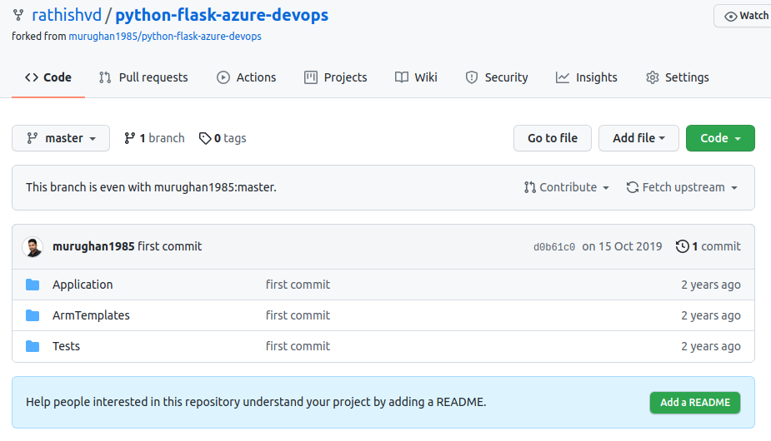Screen dimensions: 771x441
Task: Click the commit history clock icon
Action: [683, 246]
